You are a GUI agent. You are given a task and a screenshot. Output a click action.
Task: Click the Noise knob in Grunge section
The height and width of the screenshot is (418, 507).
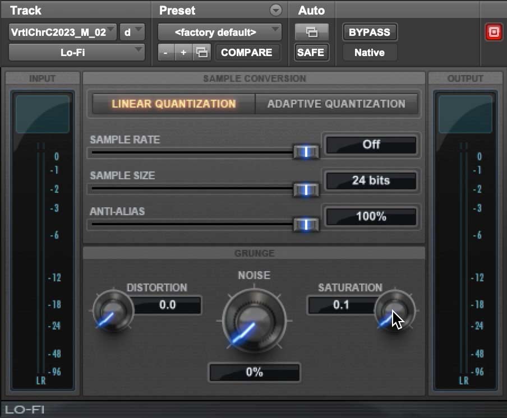(253, 321)
